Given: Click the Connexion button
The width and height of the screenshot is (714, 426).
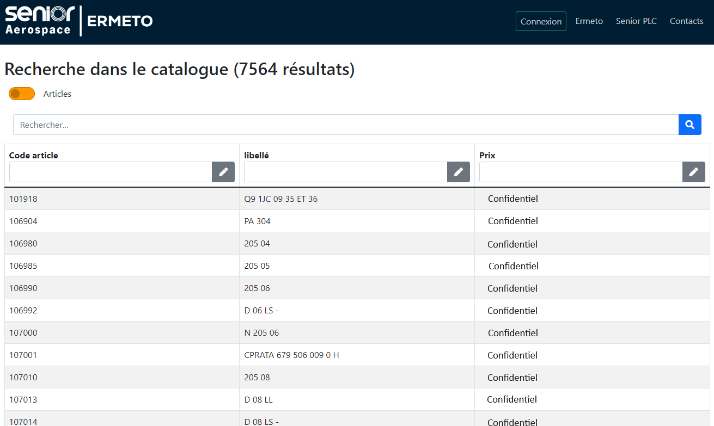Looking at the screenshot, I should click(540, 21).
